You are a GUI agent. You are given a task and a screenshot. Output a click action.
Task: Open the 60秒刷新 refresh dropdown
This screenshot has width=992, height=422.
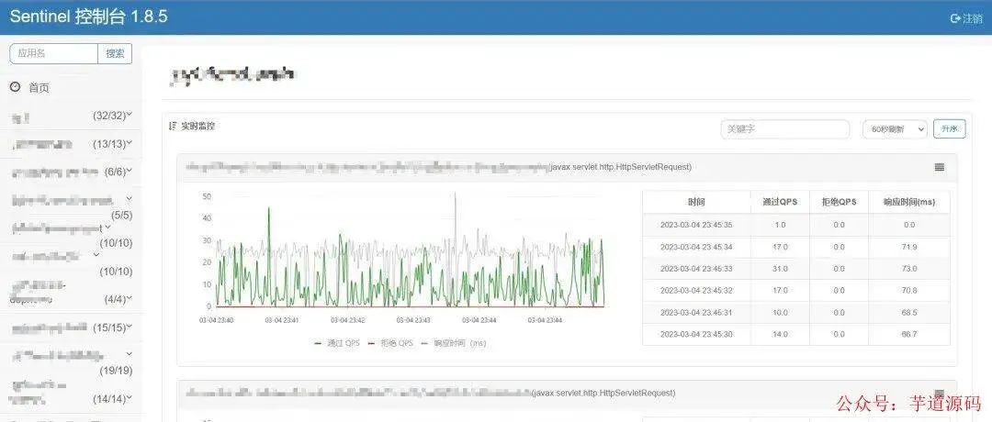[895, 128]
